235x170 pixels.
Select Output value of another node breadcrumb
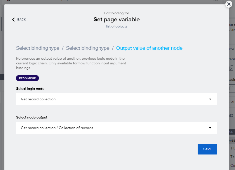click(149, 48)
